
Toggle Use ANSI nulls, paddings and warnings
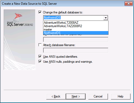(x=40, y=61)
